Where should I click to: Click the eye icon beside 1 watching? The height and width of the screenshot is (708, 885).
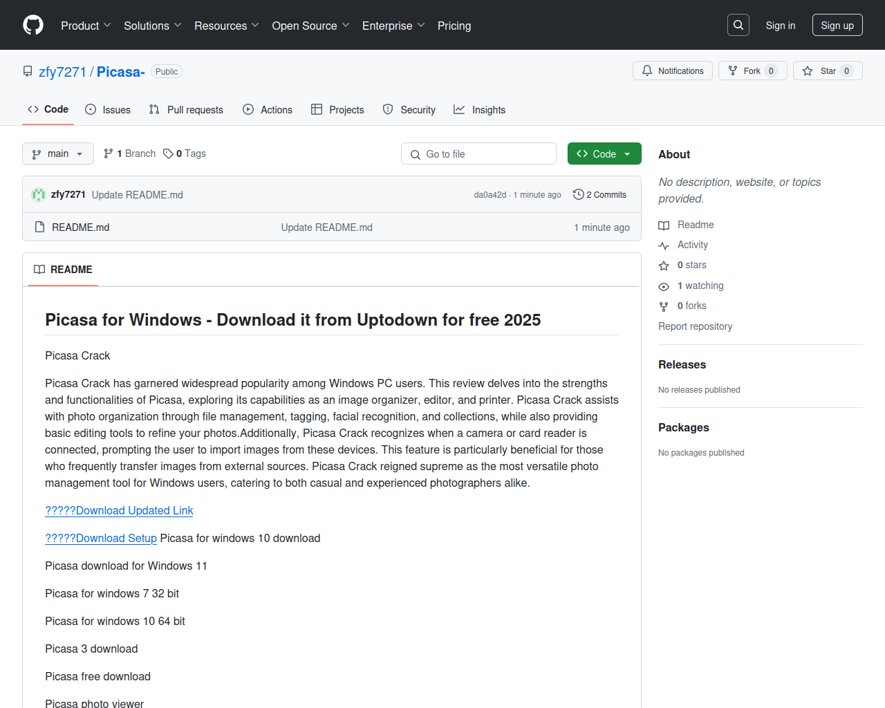[x=664, y=286]
